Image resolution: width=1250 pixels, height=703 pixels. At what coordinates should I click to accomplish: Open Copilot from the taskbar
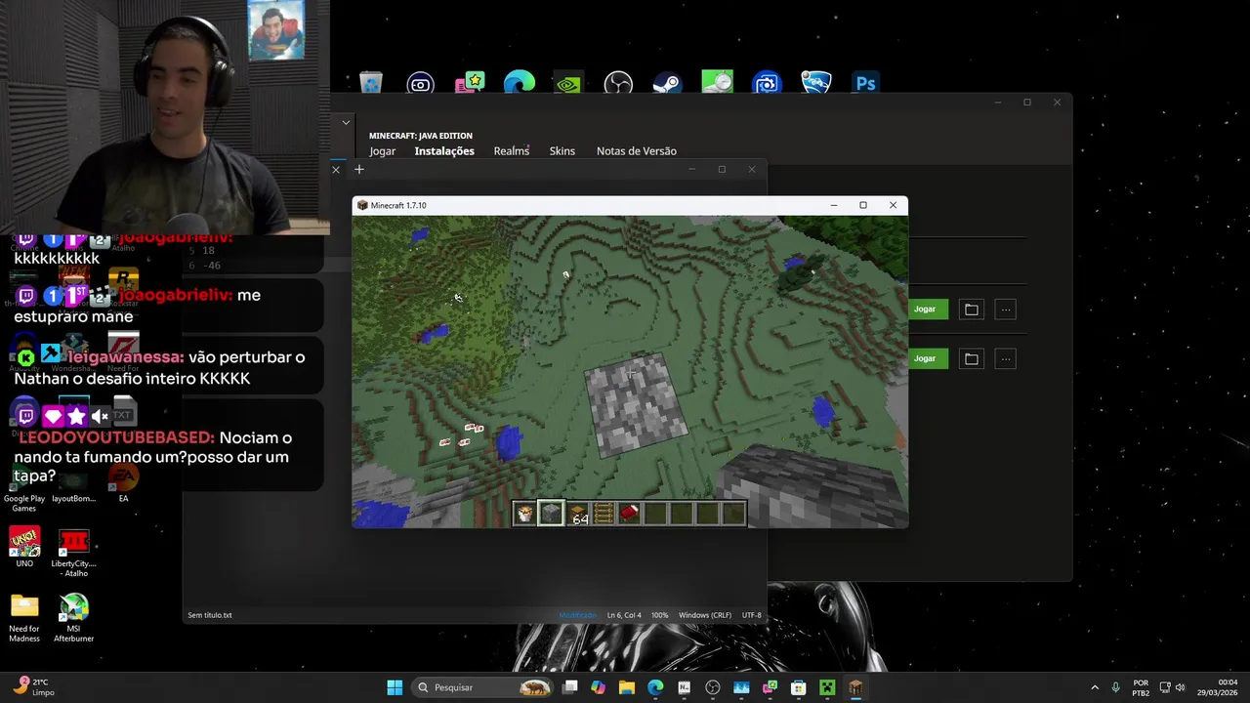pyautogui.click(x=598, y=687)
